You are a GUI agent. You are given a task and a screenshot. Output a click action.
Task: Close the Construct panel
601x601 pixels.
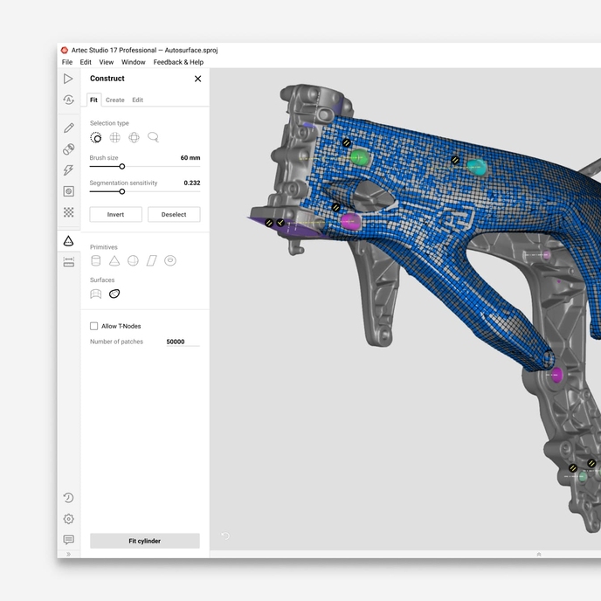197,79
